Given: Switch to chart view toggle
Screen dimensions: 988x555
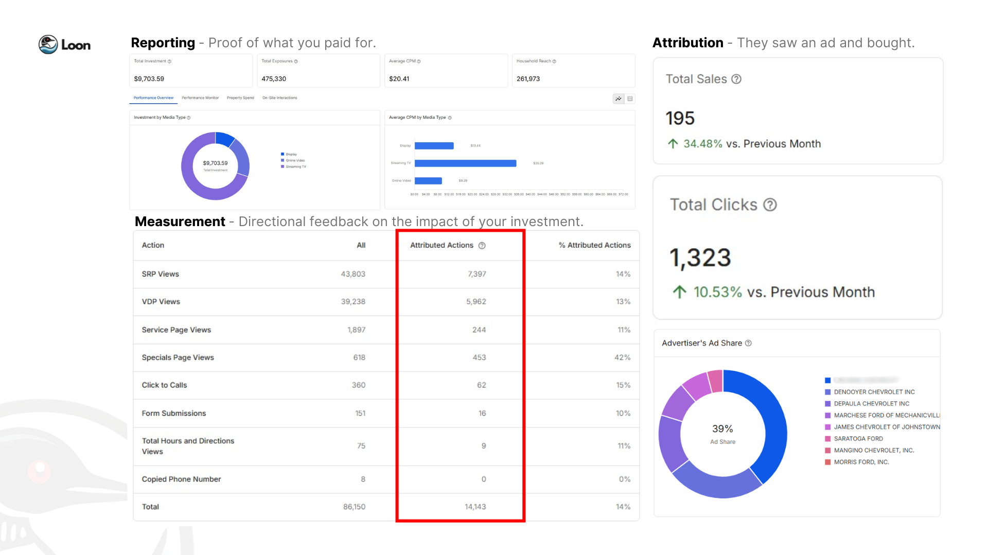Looking at the screenshot, I should tap(619, 99).
